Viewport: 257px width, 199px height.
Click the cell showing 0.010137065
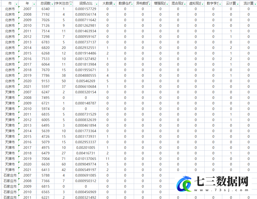pyautogui.click(x=86, y=159)
